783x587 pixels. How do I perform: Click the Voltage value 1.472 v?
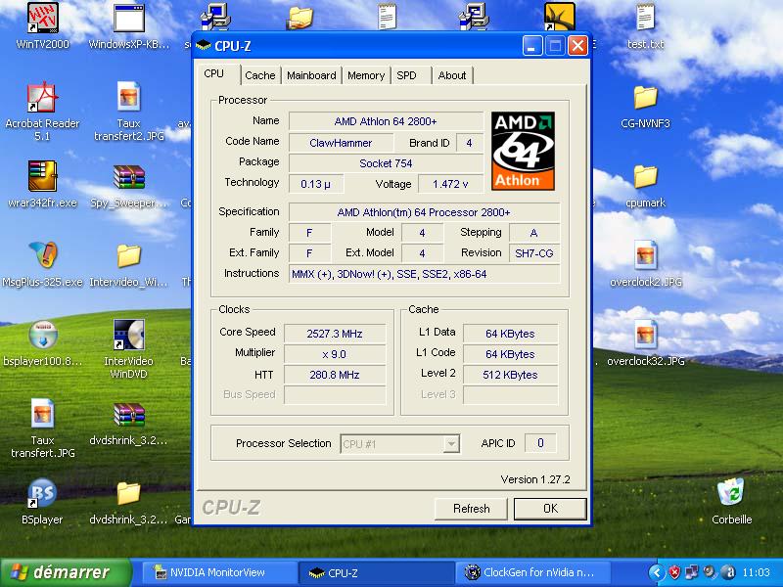point(450,184)
